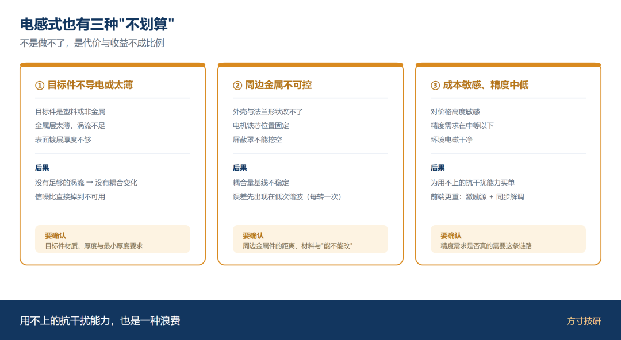The height and width of the screenshot is (340, 621).
Task: Select the line 没有足够的涡流 → 没有耦合变化
Action: (x=86, y=183)
